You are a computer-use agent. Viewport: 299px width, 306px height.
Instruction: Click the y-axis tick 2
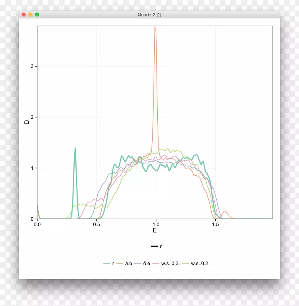tap(32, 117)
